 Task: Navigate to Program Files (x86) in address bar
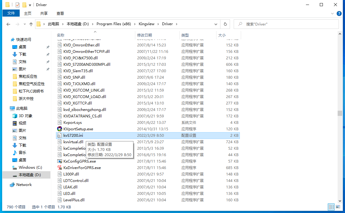click(x=113, y=24)
